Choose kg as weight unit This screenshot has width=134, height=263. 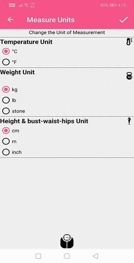(10, 90)
